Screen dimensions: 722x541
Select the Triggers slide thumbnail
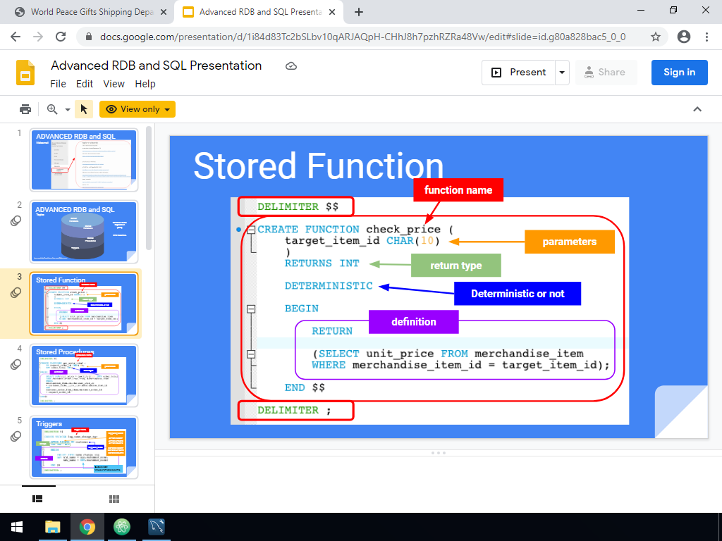[84, 447]
